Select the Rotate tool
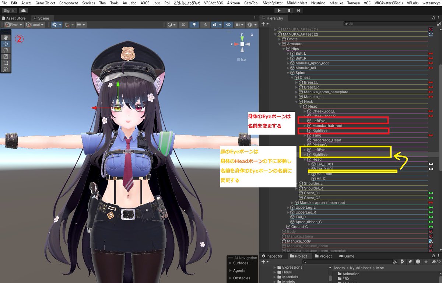Image resolution: width=442 pixels, height=283 pixels. click(5, 50)
